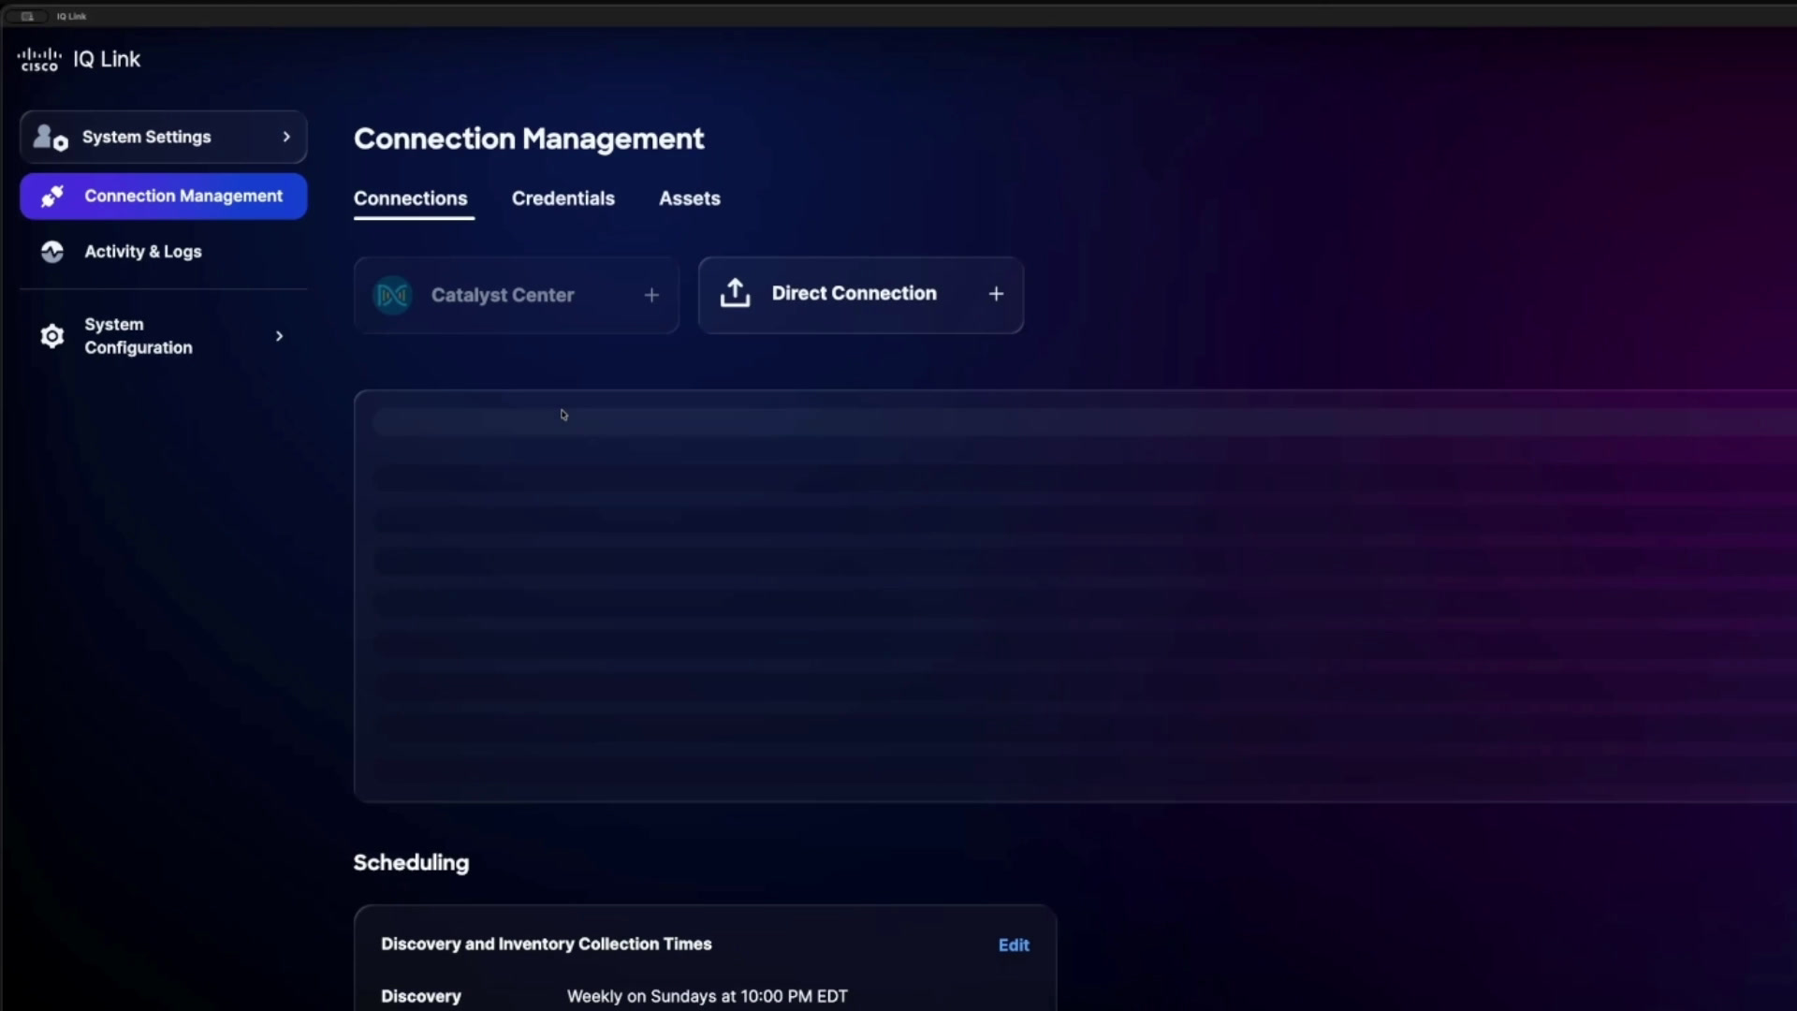This screenshot has width=1797, height=1011.
Task: Click the IQ Link title text
Action: coord(107,60)
